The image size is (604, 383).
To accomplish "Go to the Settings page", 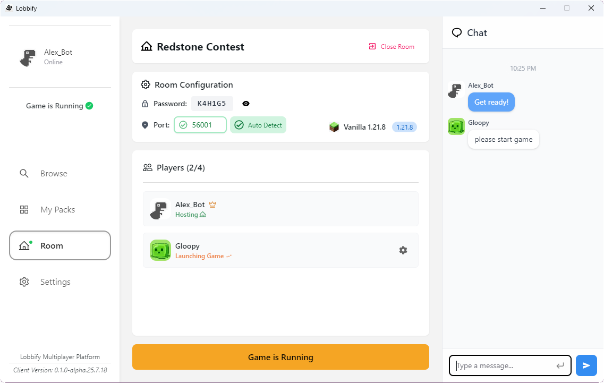I will point(55,282).
